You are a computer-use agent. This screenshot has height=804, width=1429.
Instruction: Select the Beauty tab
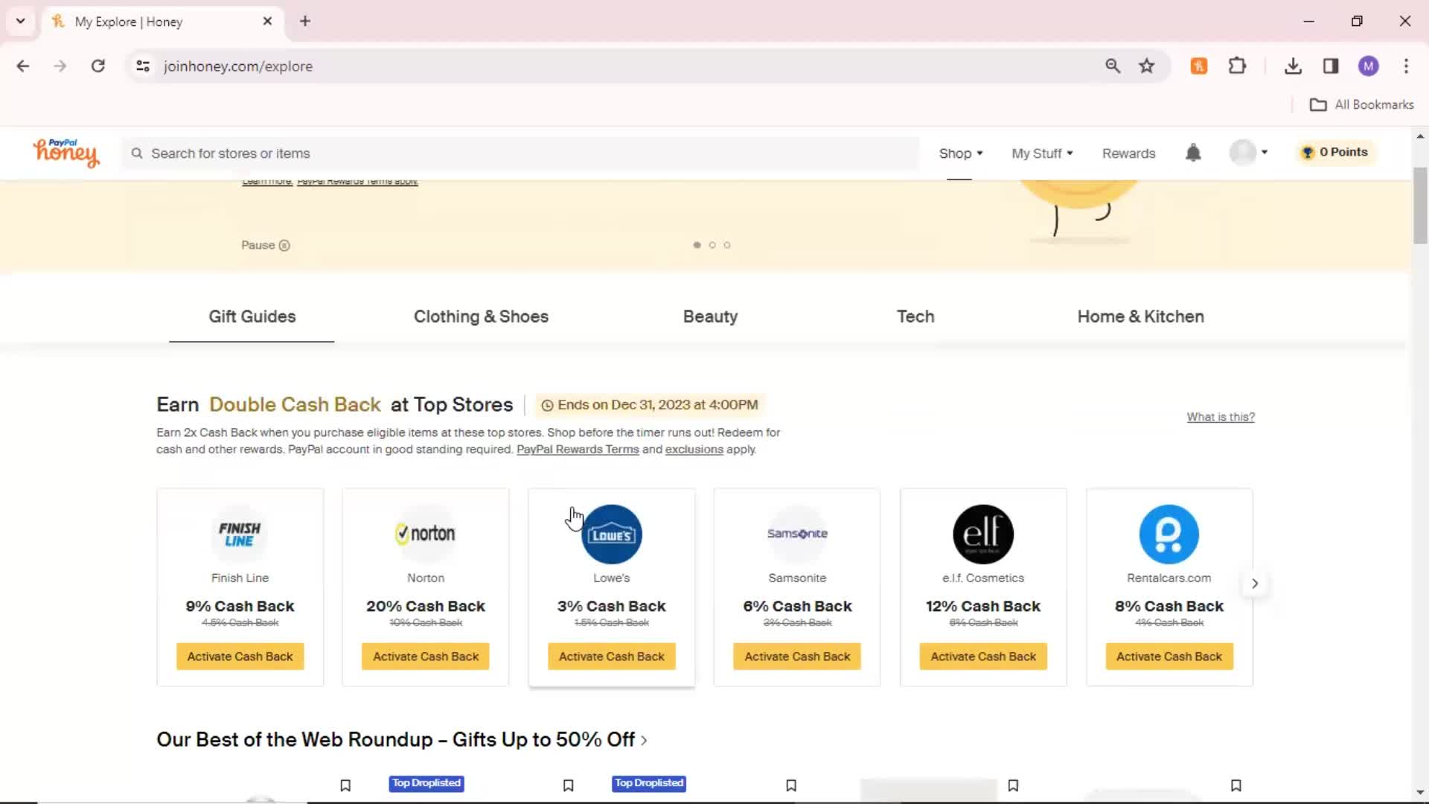click(710, 316)
